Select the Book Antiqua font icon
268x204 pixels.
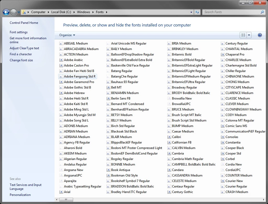(x=108, y=170)
